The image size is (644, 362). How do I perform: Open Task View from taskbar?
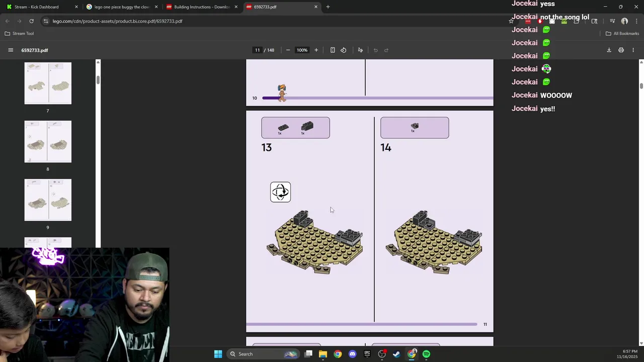pos(308,354)
